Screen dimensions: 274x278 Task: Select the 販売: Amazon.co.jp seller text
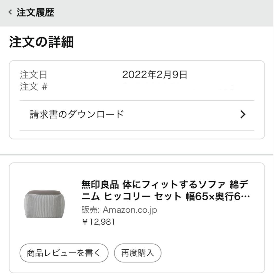119,210
